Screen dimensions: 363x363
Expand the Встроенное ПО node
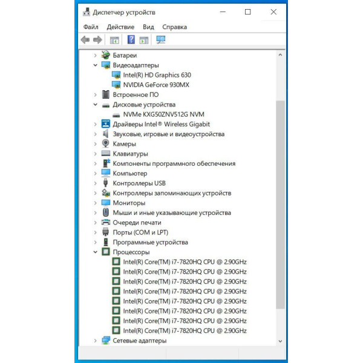tap(95, 95)
